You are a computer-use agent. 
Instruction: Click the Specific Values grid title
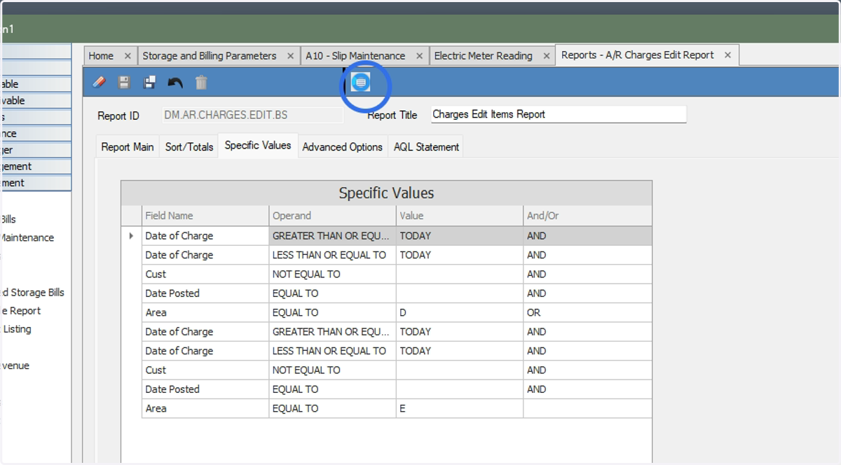(386, 193)
